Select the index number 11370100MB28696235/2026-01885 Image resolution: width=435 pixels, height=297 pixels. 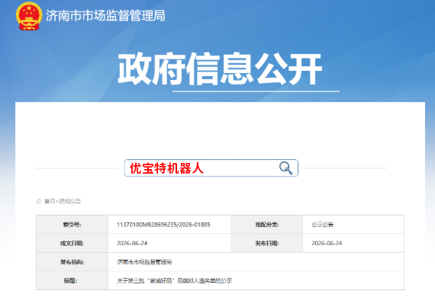(163, 225)
